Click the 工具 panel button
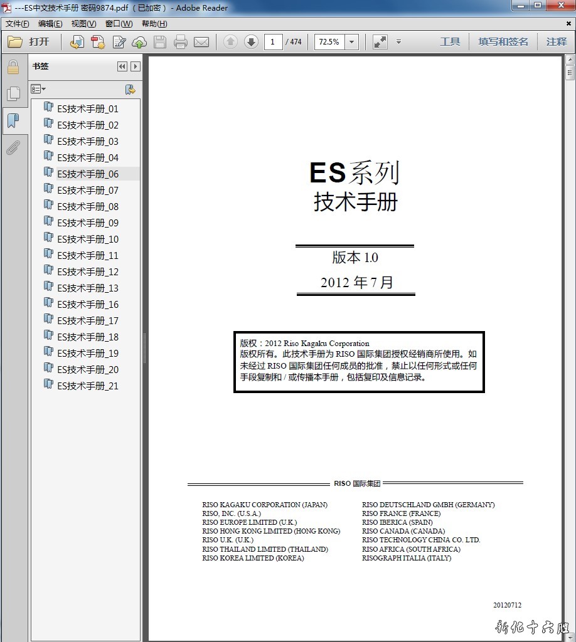Image resolution: width=576 pixels, height=642 pixels. pyautogui.click(x=450, y=42)
